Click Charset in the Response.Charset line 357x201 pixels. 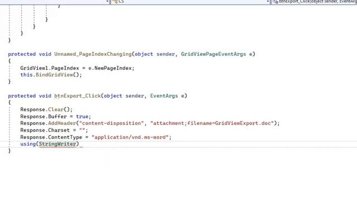tap(59, 130)
